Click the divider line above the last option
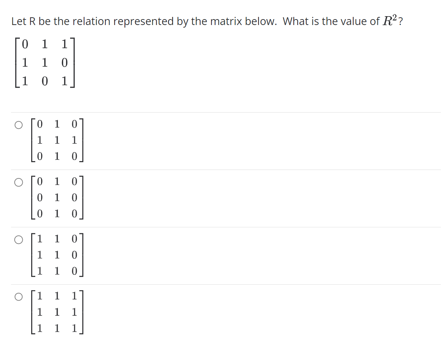The image size is (442, 341). click(220, 284)
